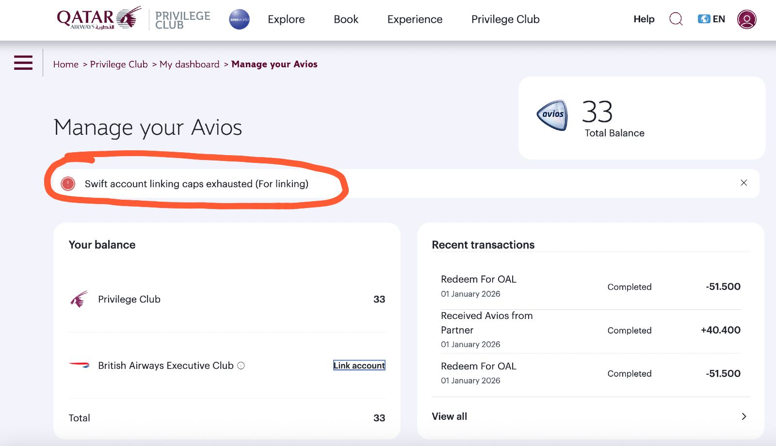This screenshot has width=776, height=446.
Task: Click Link account for British Airways
Action: pyautogui.click(x=359, y=366)
